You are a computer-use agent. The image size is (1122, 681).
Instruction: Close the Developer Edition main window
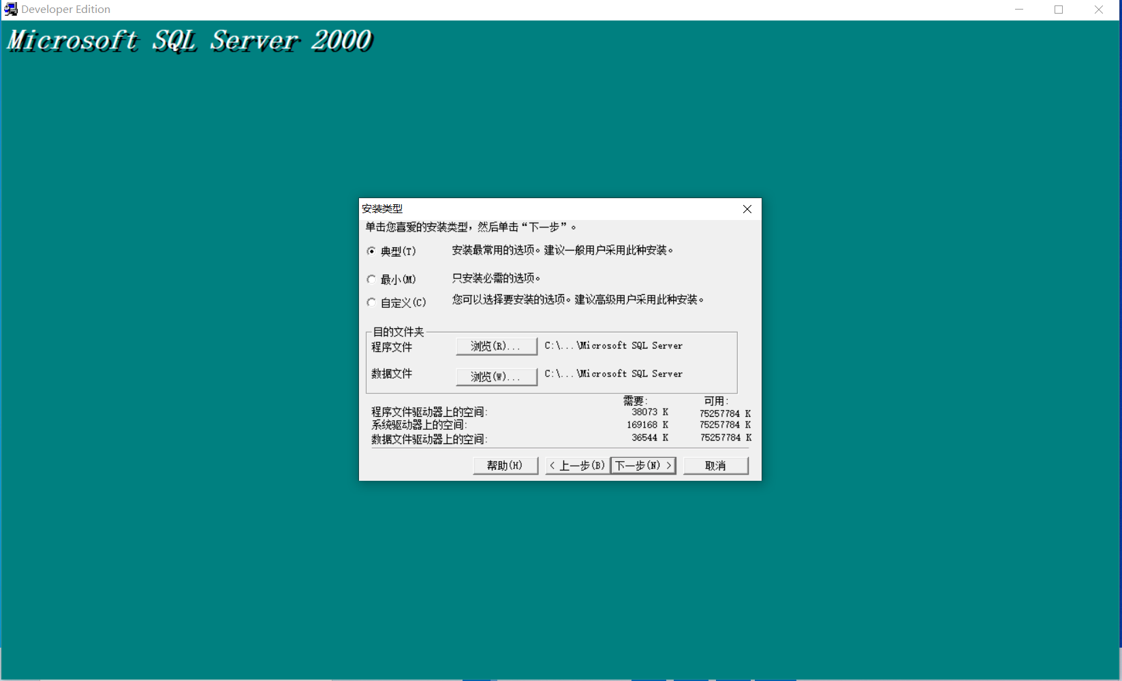point(1099,10)
